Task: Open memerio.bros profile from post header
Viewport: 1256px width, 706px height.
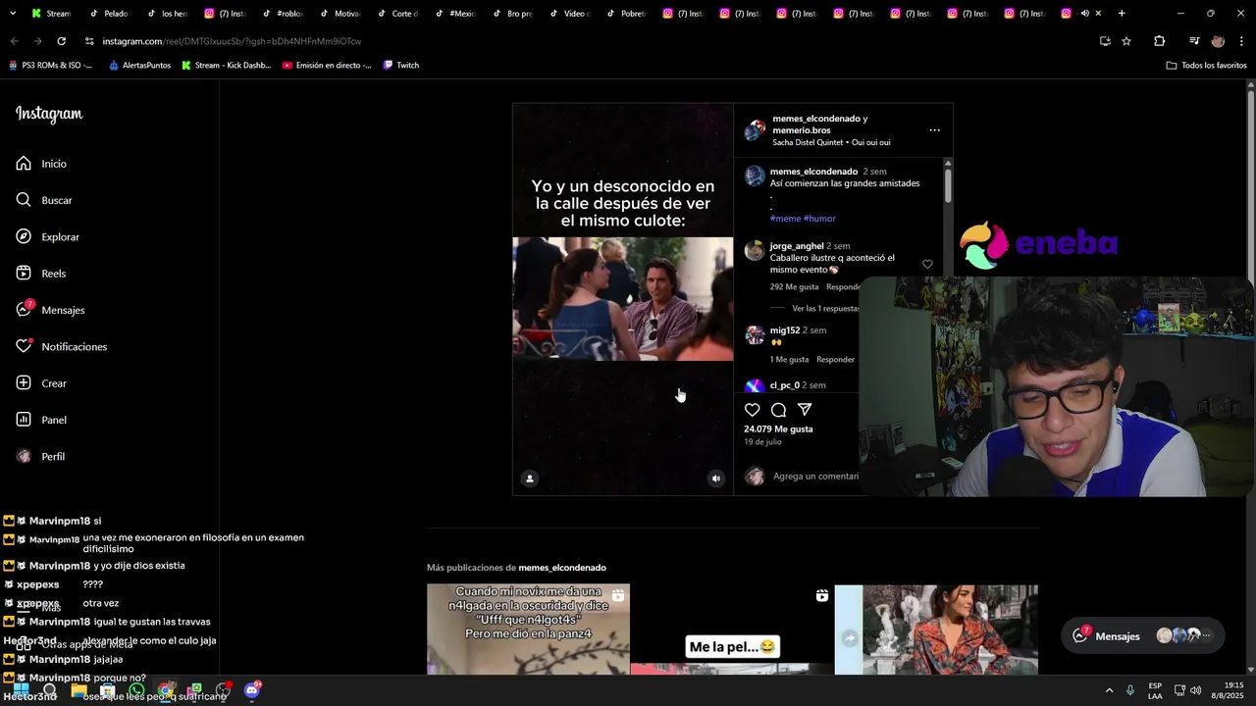Action: pyautogui.click(x=802, y=130)
